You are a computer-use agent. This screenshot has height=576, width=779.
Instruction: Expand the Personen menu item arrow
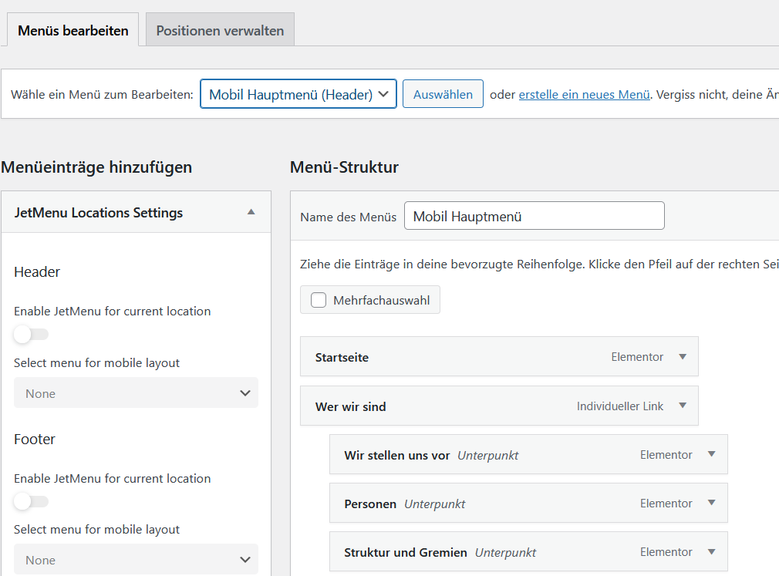[711, 503]
